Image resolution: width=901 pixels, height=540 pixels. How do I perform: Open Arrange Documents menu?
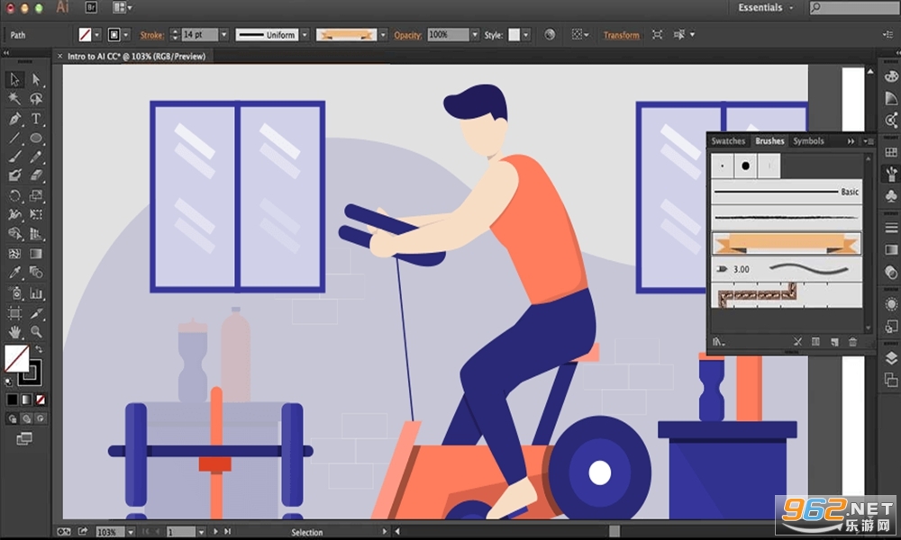point(122,7)
